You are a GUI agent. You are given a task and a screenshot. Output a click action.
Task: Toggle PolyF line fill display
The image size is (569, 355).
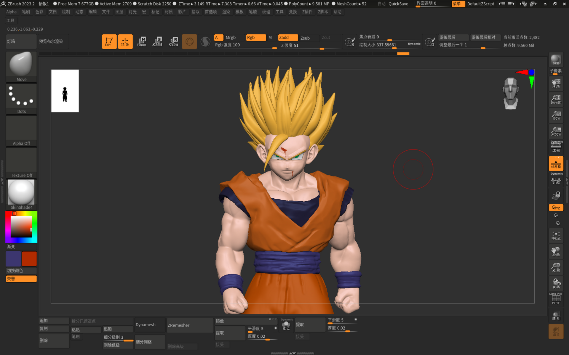(556, 299)
